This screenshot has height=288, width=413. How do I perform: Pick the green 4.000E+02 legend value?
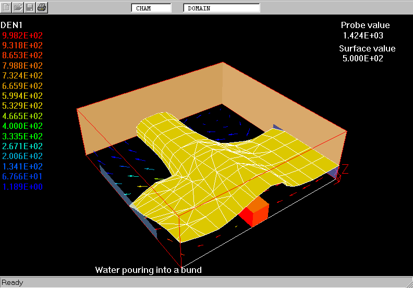tap(22, 126)
